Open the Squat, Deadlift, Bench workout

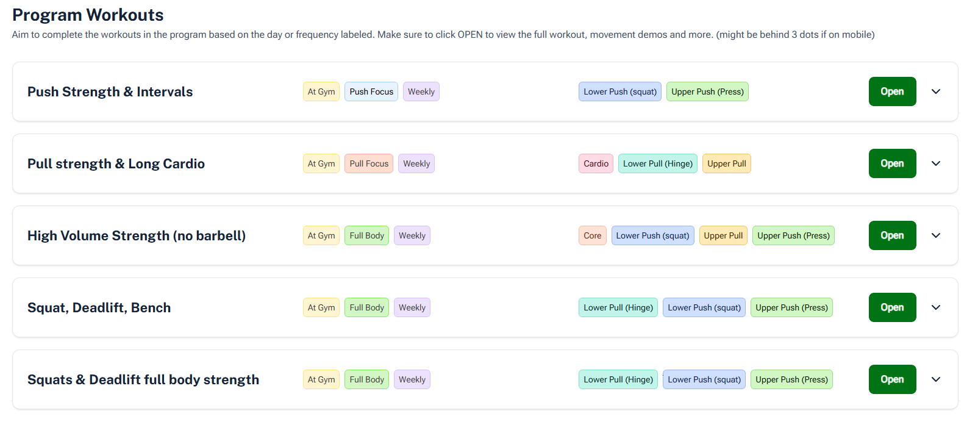coord(891,307)
